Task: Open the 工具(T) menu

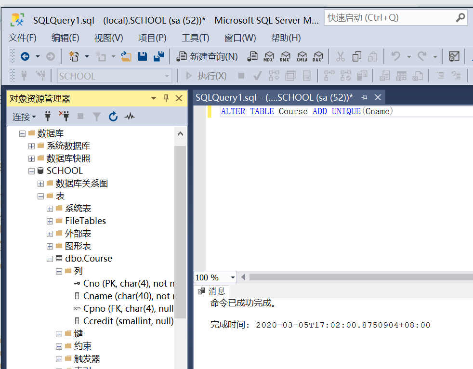Action: click(x=196, y=38)
